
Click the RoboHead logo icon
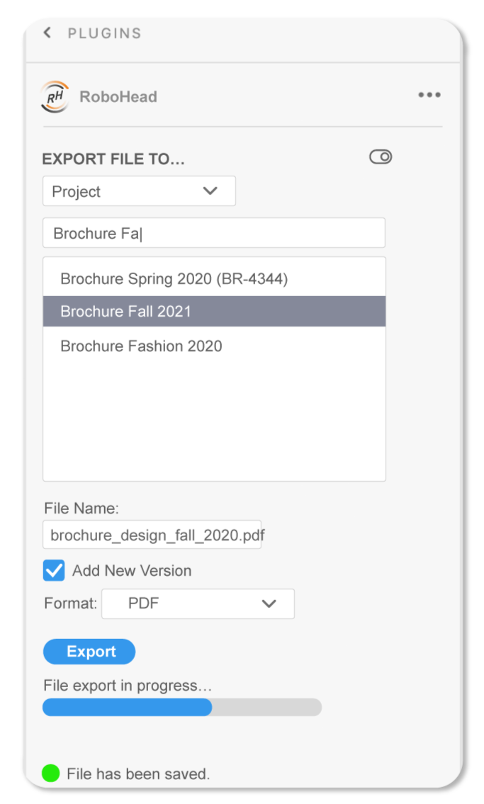(x=55, y=96)
